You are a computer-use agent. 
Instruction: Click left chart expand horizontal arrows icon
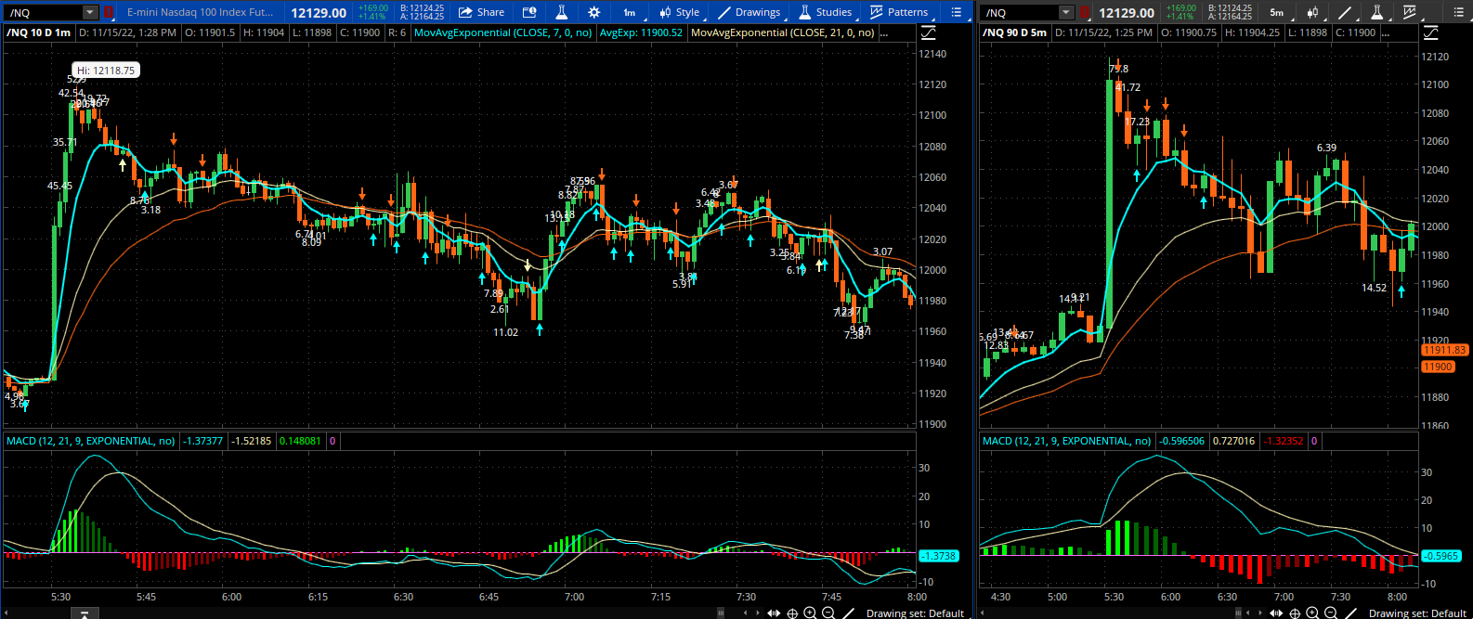pos(775,613)
